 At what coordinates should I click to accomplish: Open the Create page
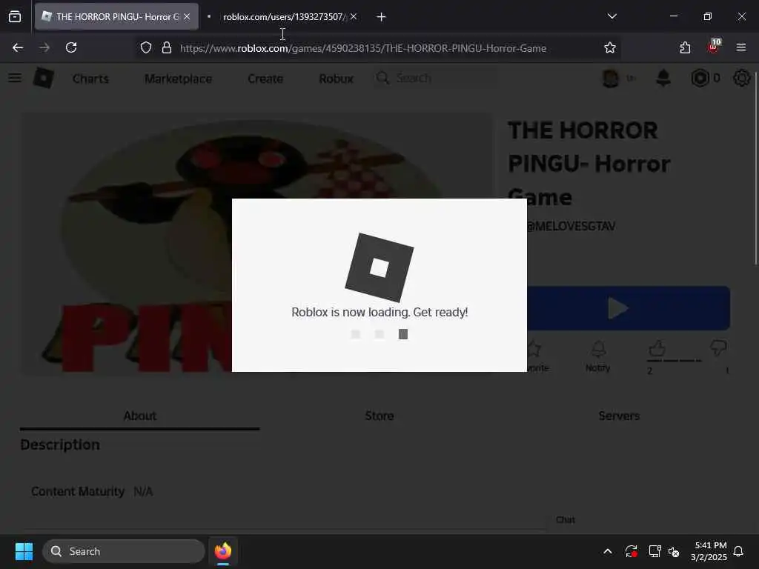265,79
